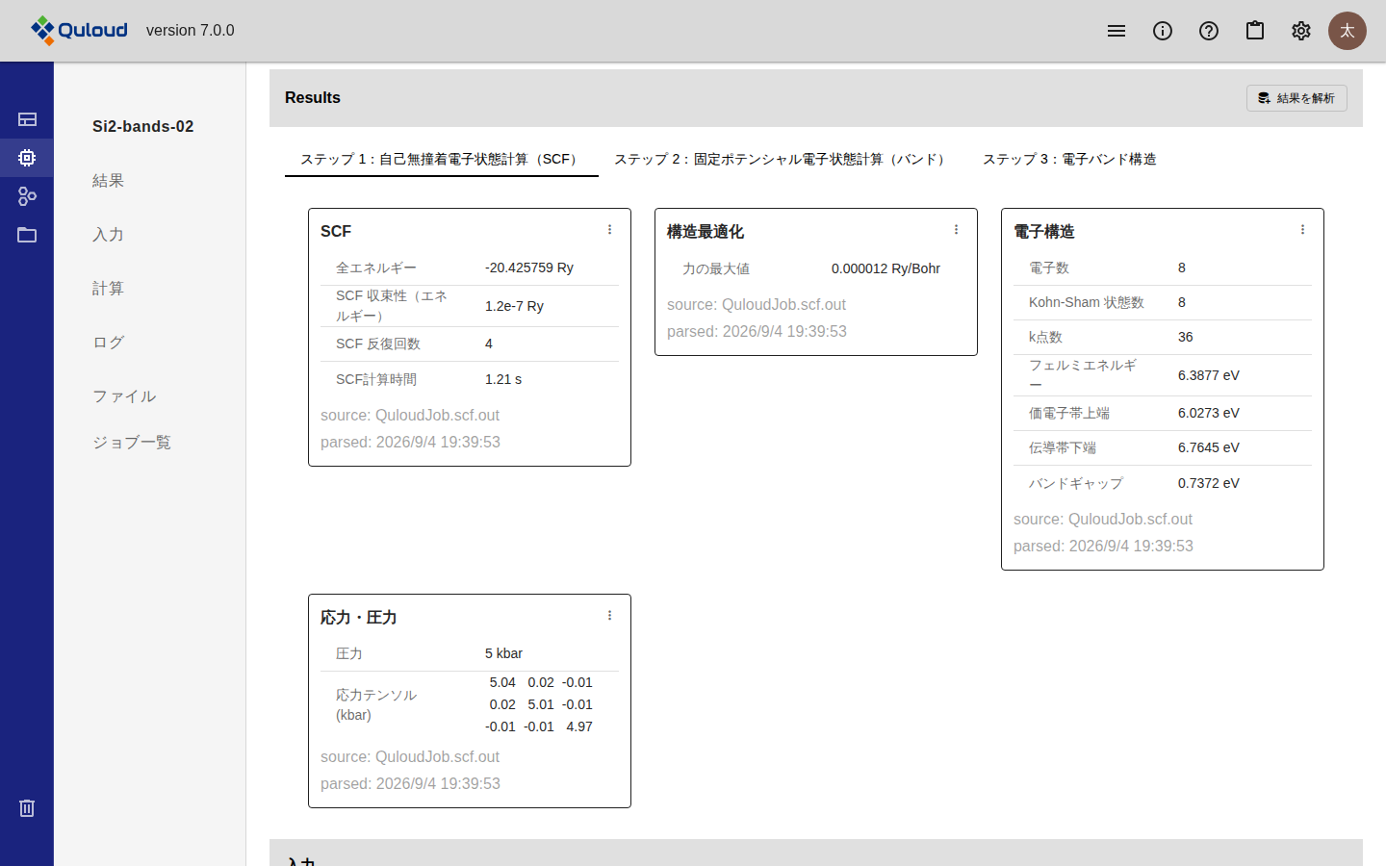This screenshot has width=1386, height=866.
Task: Click the SCF 反復回数 label
Action: pyautogui.click(x=378, y=344)
